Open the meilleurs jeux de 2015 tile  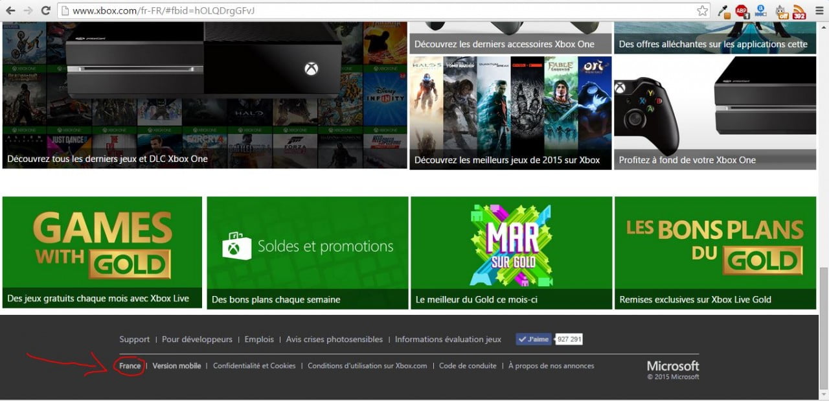(510, 113)
